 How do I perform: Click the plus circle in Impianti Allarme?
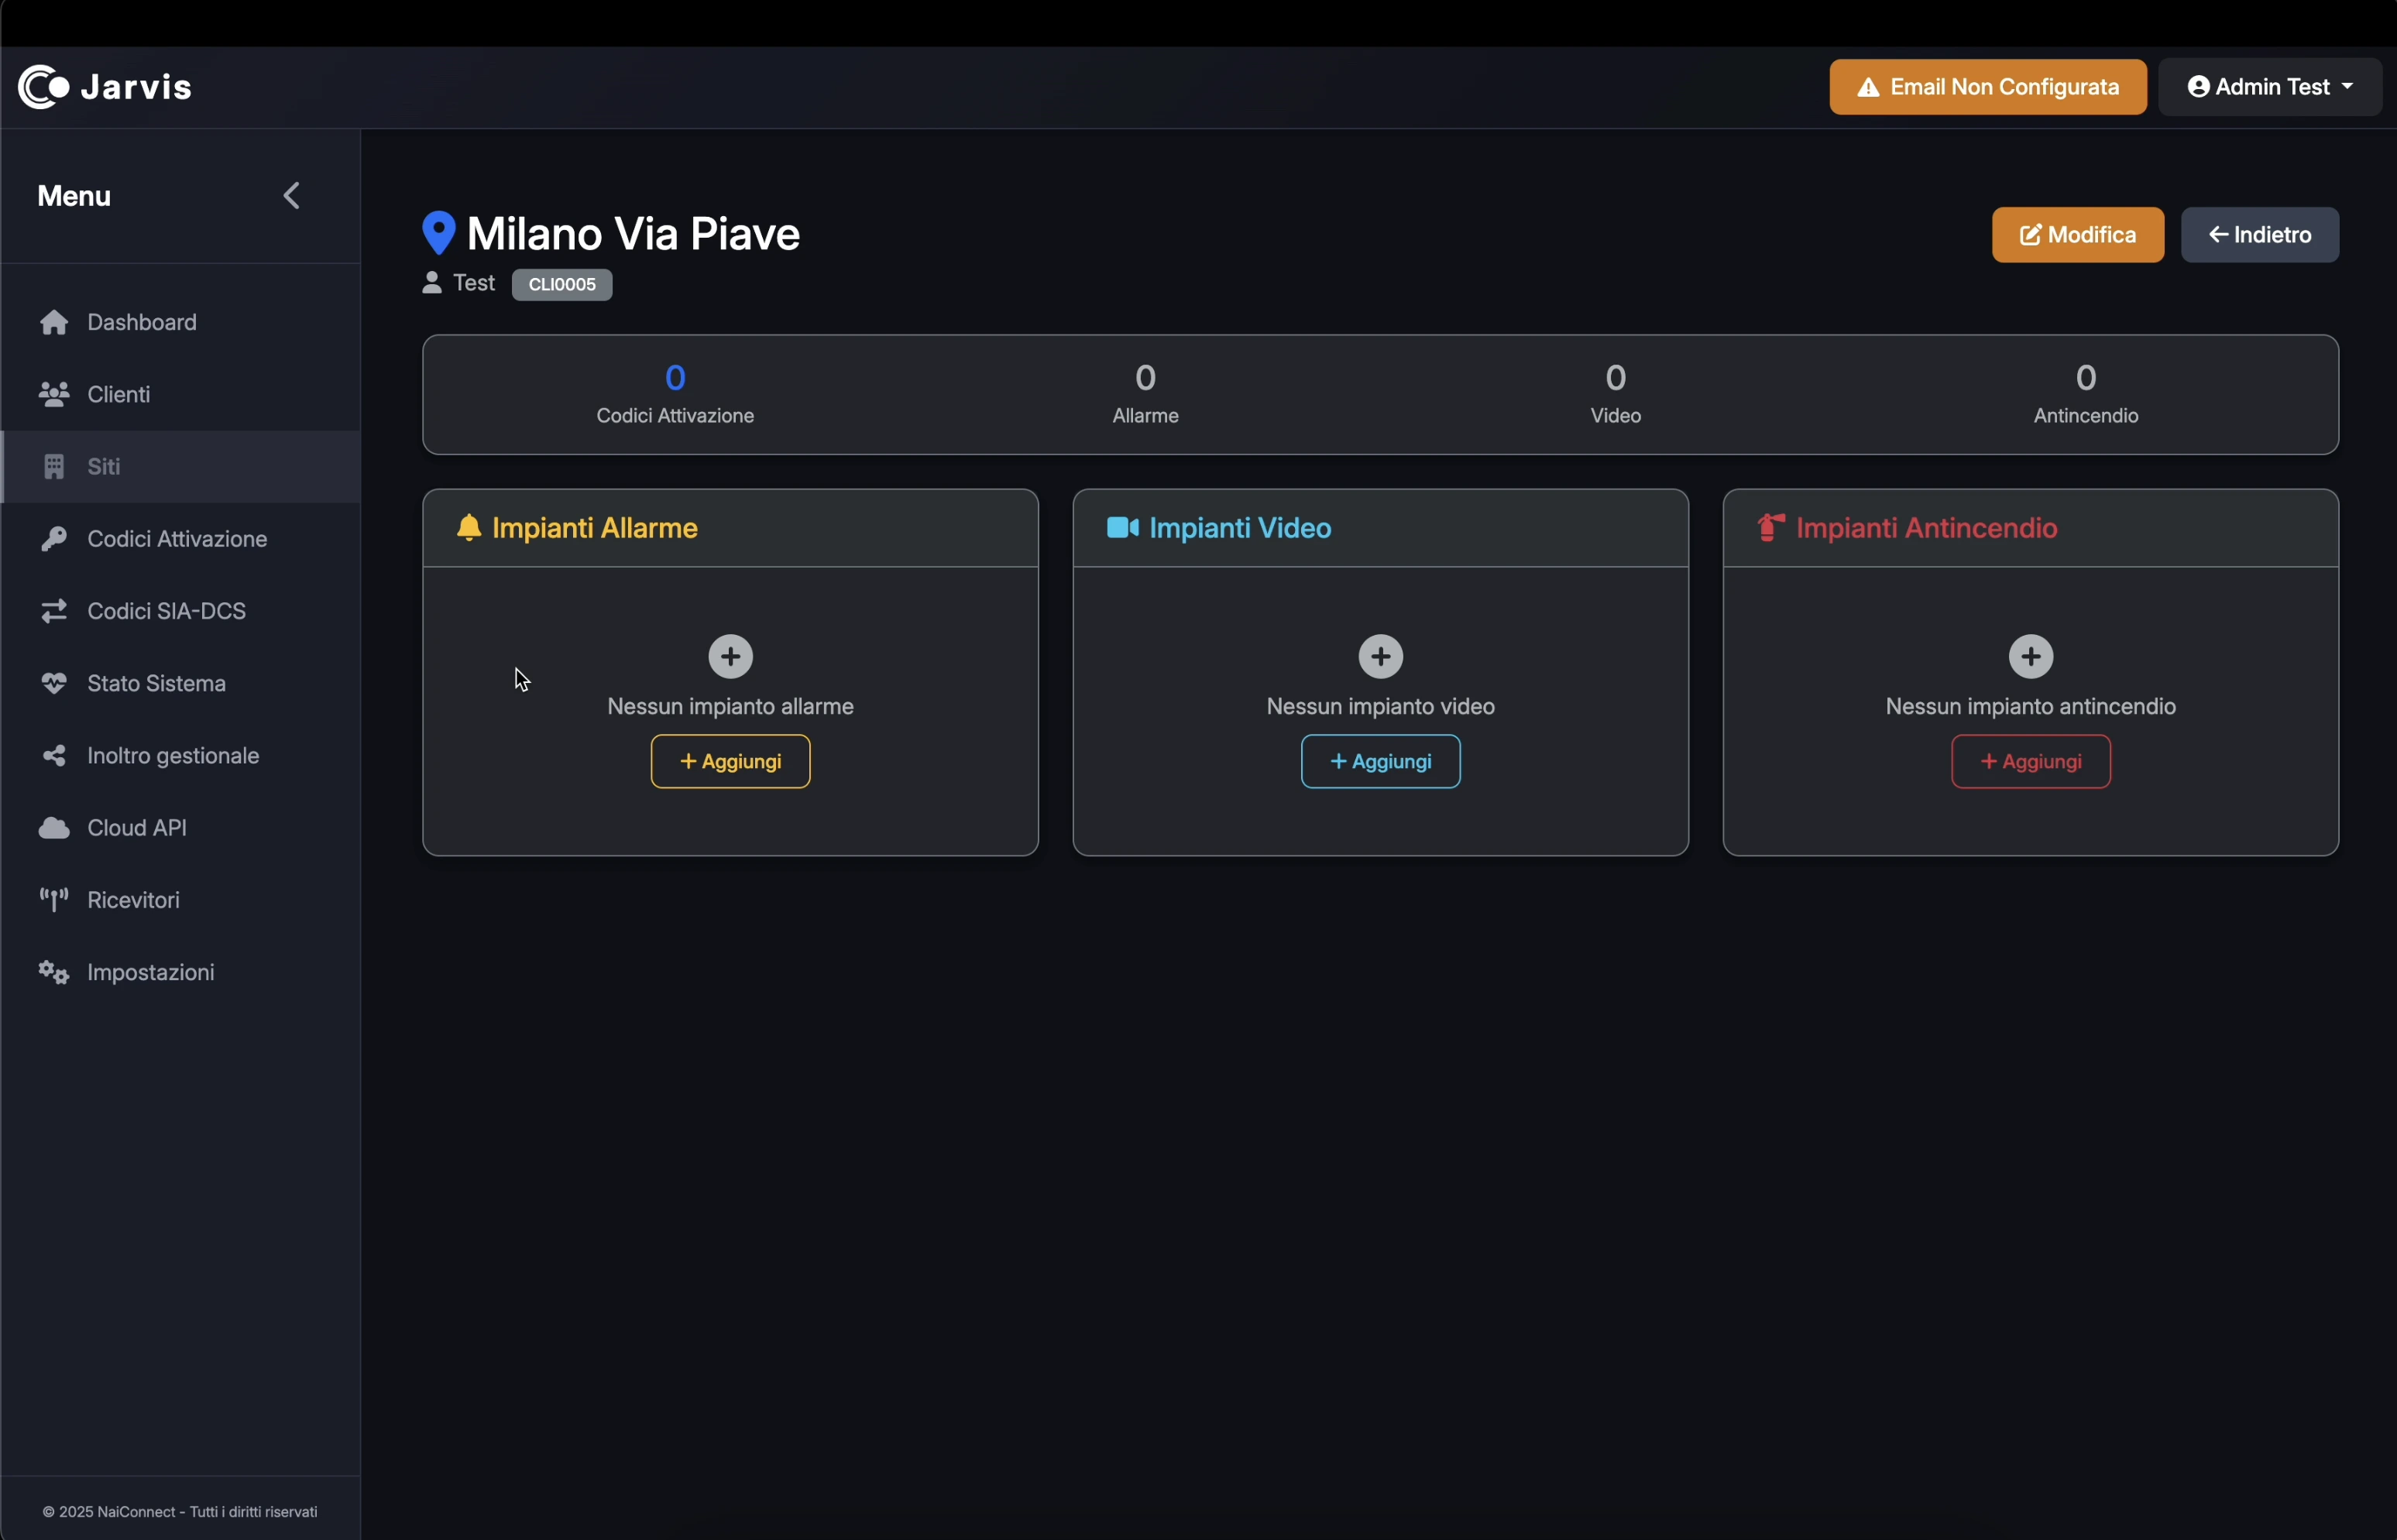coord(730,656)
